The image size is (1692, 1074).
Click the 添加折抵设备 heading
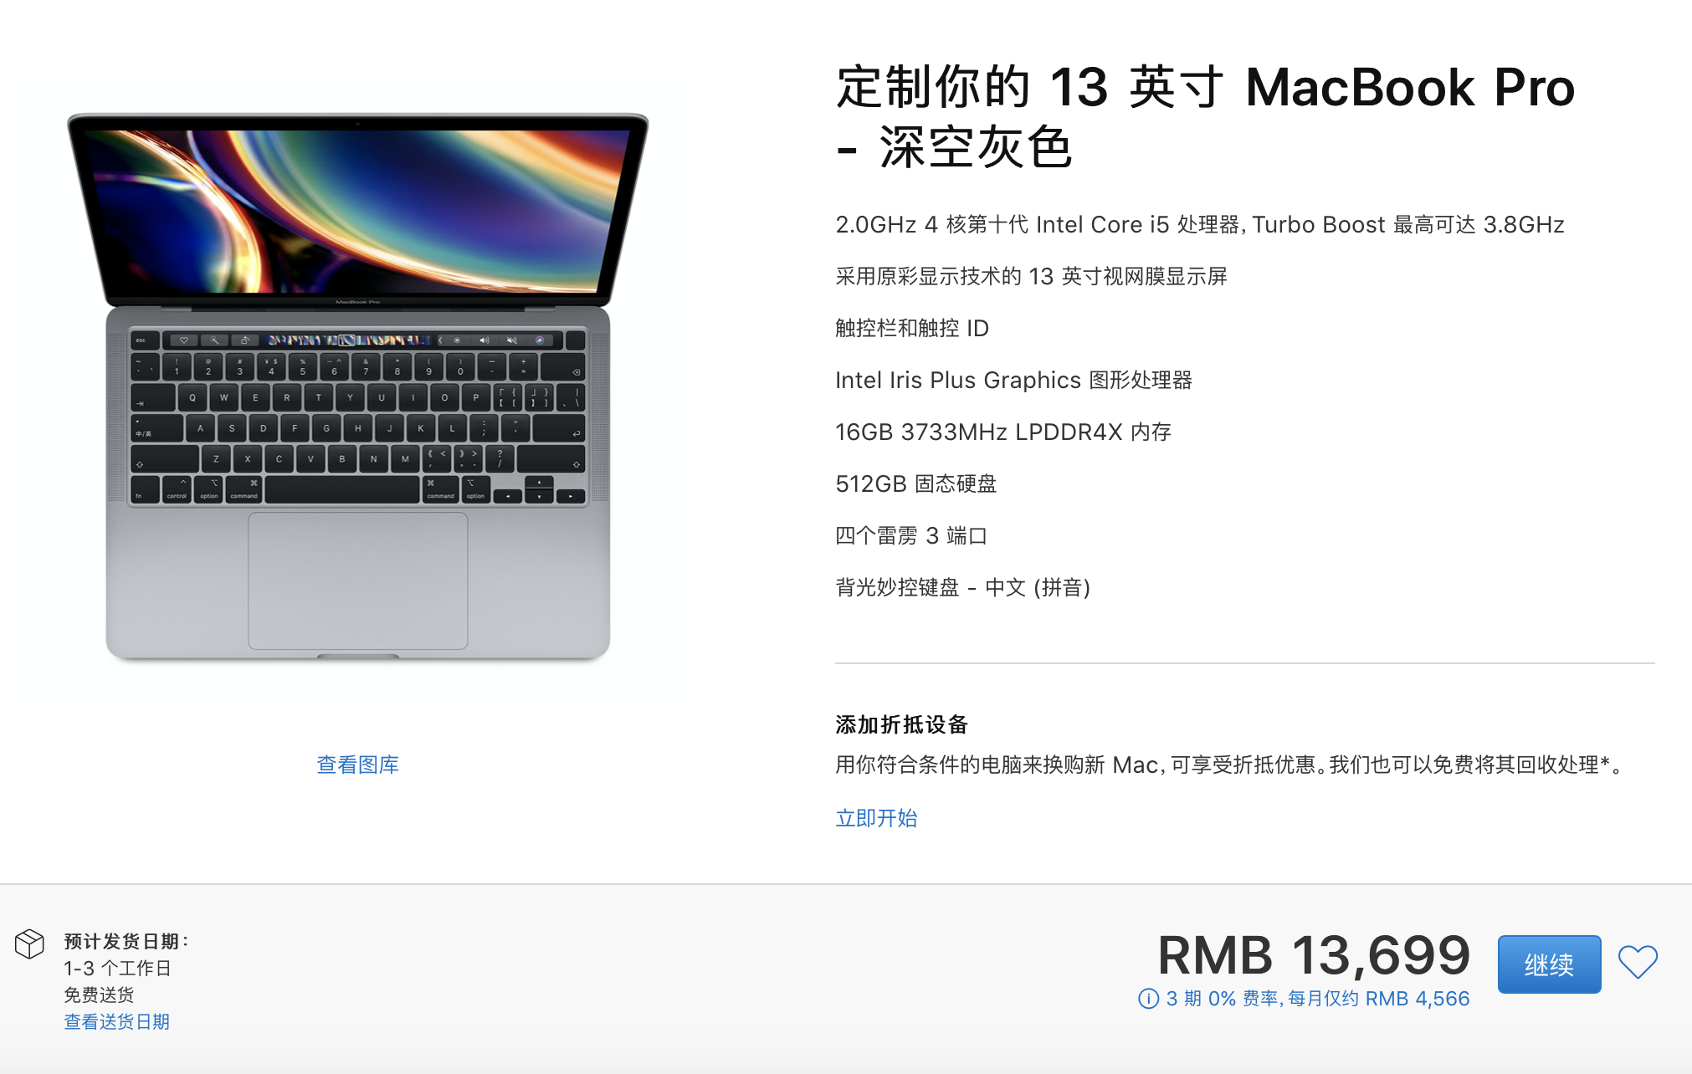click(901, 724)
